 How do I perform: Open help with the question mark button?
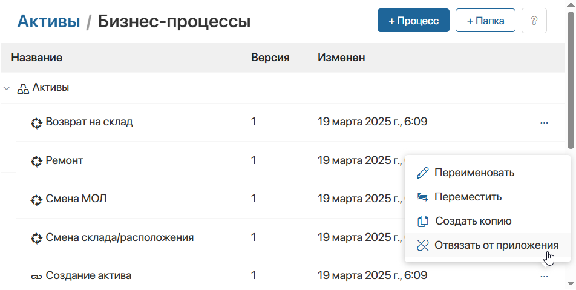(x=534, y=21)
